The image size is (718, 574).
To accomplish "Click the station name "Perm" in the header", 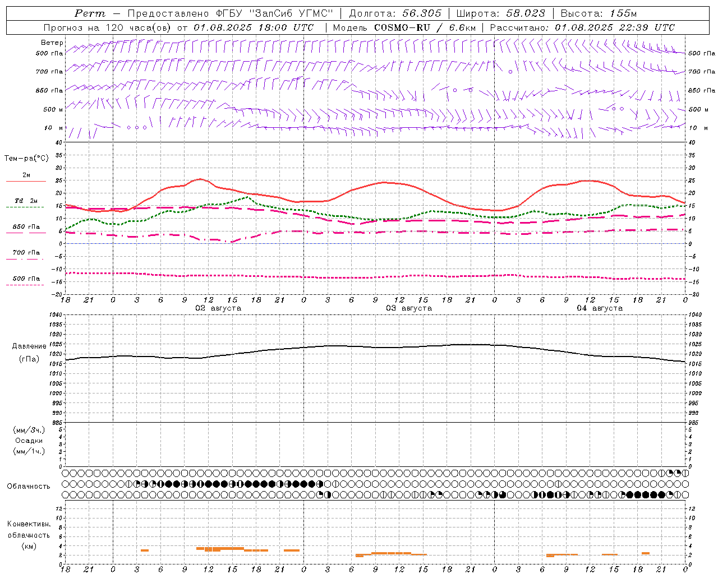I will pos(90,13).
